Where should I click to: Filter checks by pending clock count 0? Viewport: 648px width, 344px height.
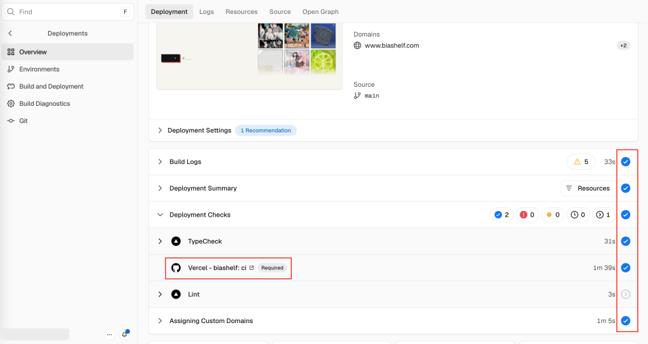tap(578, 214)
